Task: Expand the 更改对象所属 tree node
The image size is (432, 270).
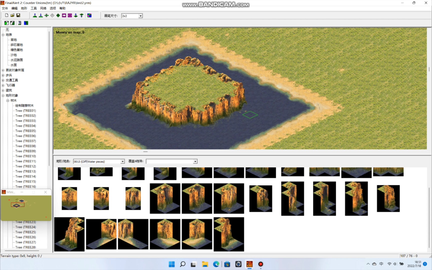Action: tap(3, 70)
